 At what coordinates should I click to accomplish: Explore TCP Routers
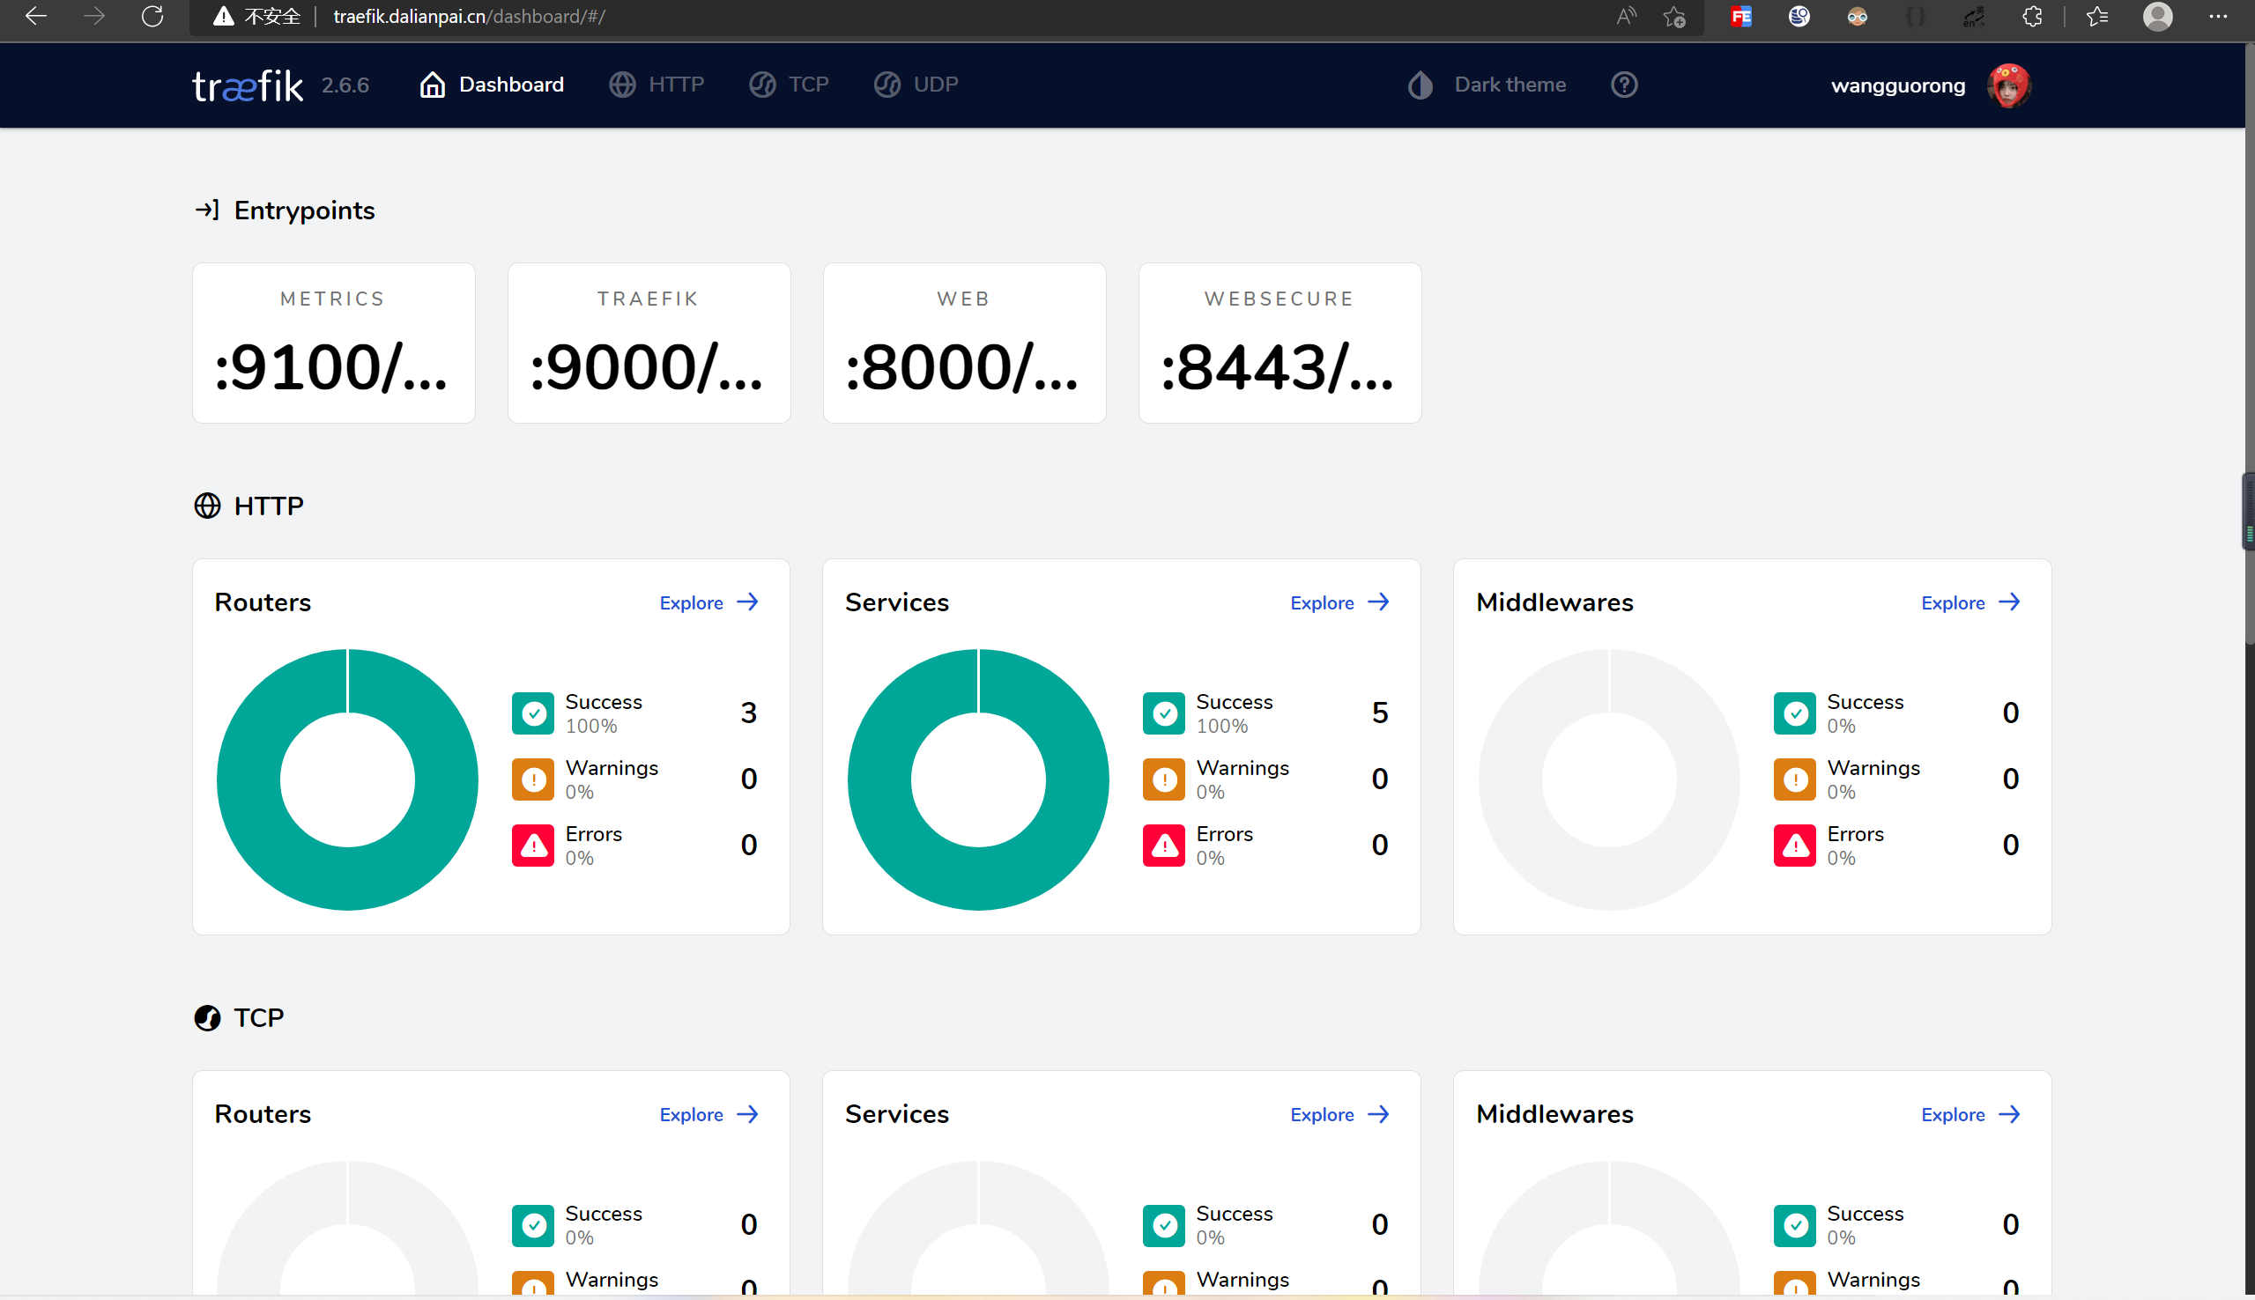pos(709,1114)
